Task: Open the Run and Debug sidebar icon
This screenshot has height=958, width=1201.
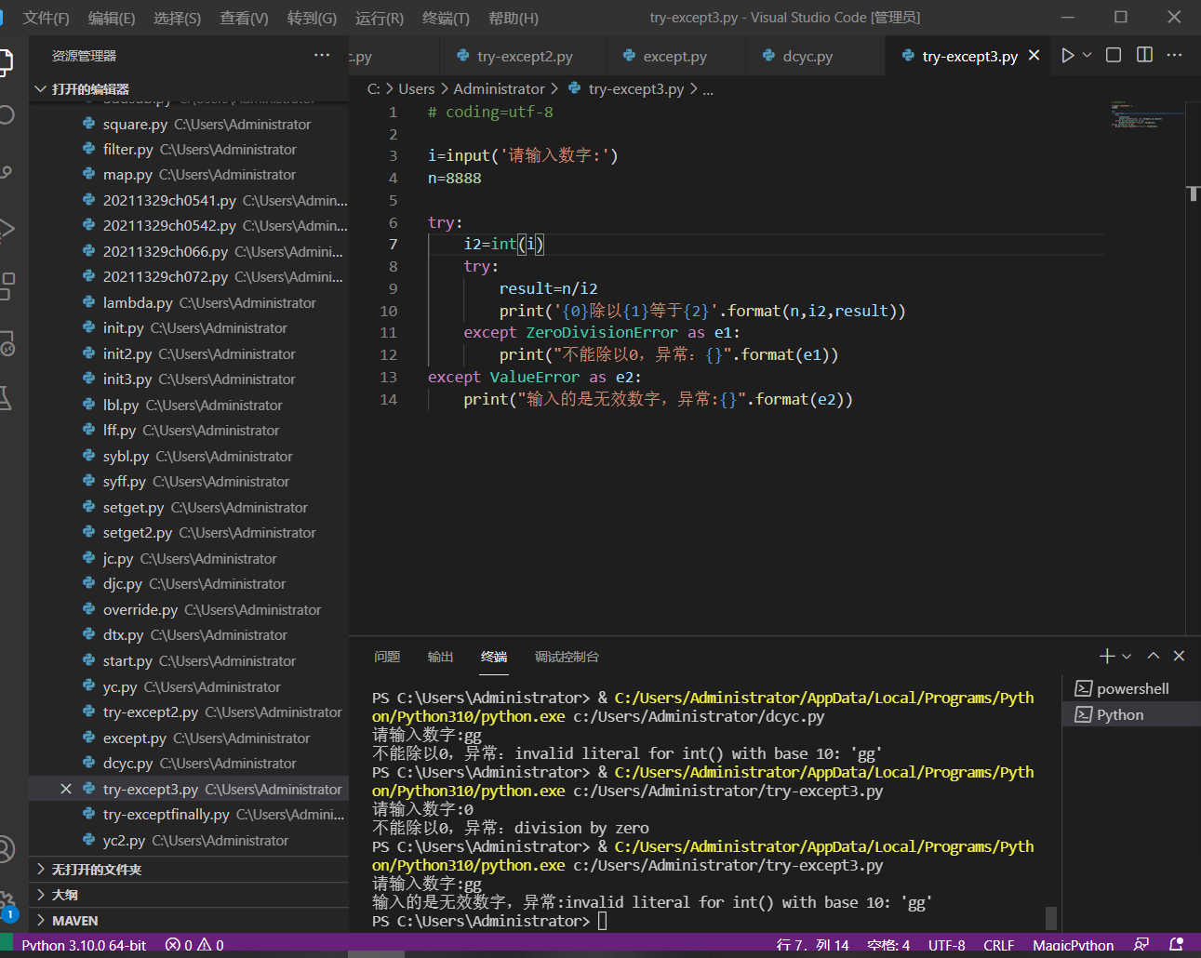Action: [7, 229]
